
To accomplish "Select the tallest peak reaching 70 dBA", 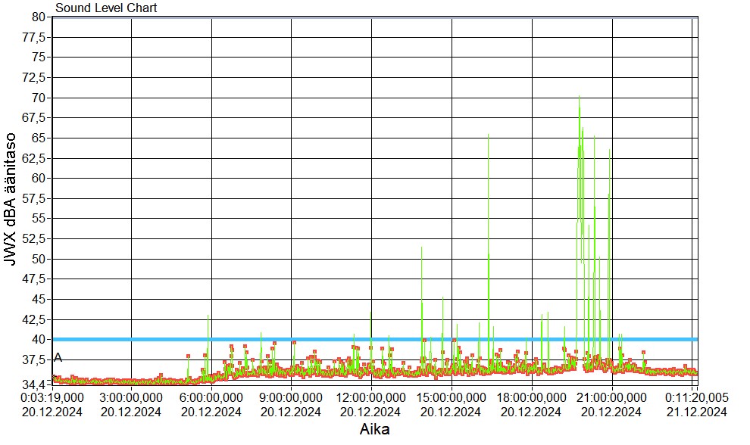I will coord(579,98).
